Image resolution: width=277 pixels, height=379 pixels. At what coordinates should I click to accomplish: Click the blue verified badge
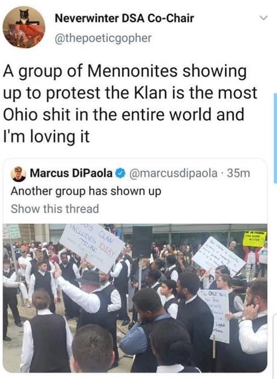tap(121, 174)
